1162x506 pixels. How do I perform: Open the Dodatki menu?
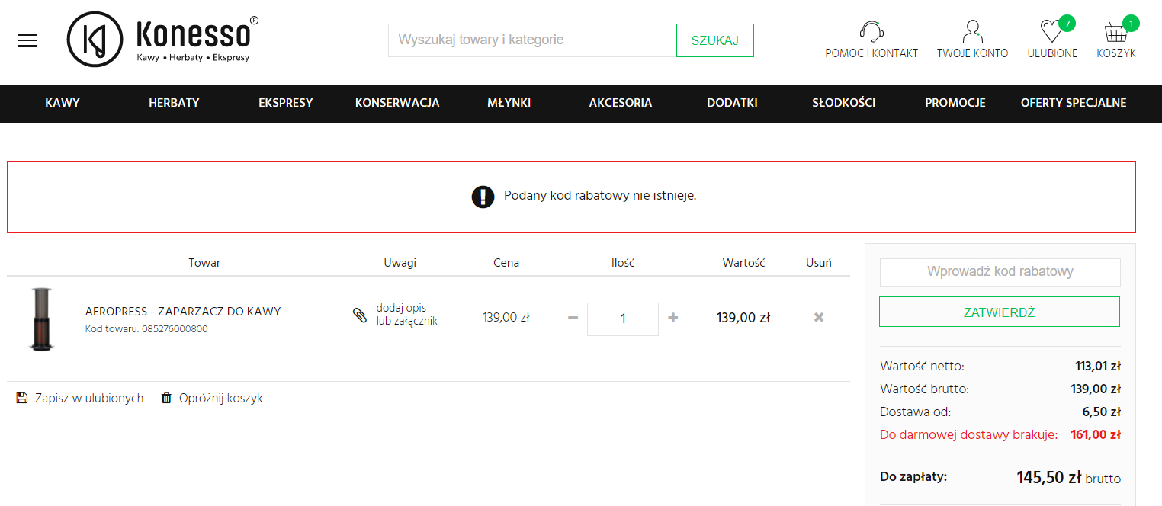point(732,103)
